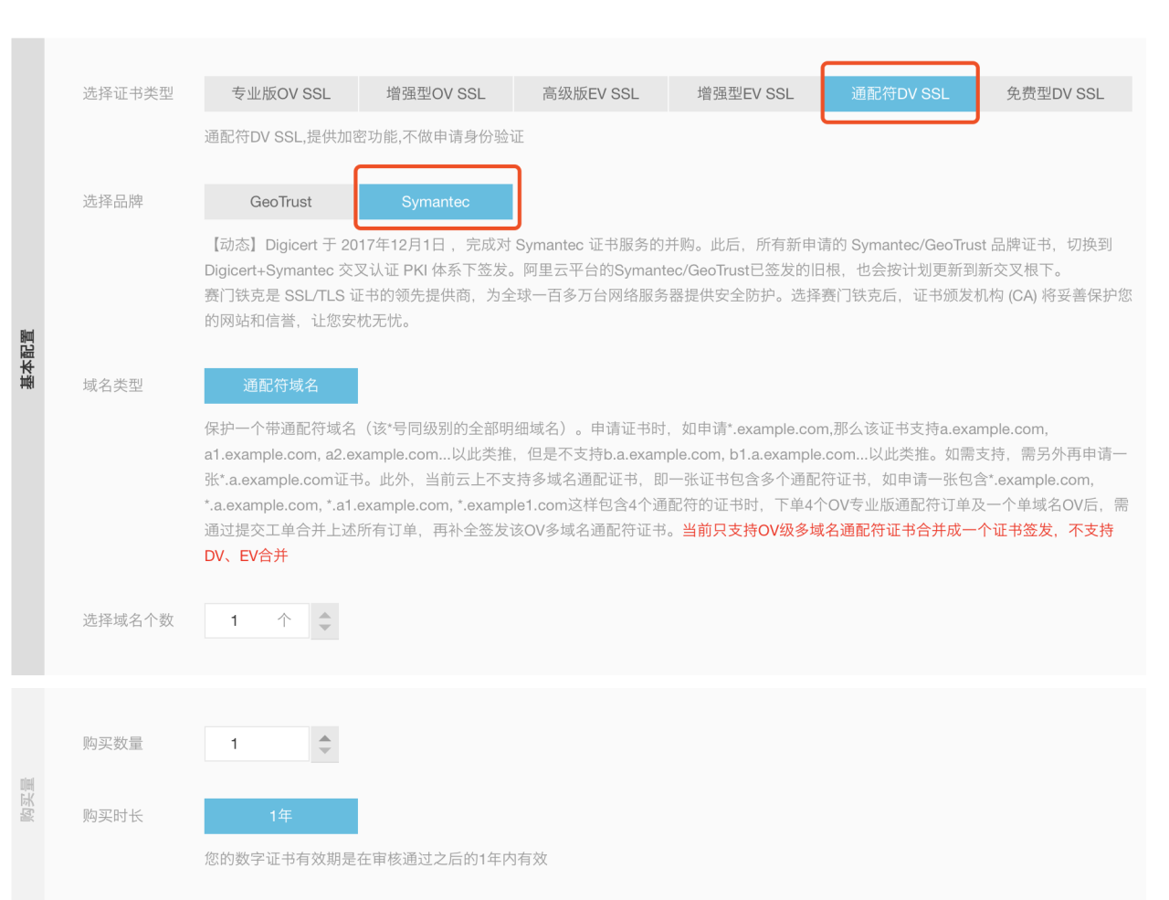Switch to 增强型OV SSL certificate type
The width and height of the screenshot is (1169, 900).
coord(436,94)
